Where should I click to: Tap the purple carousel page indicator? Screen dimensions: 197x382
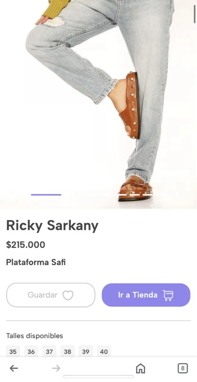pos(46,195)
